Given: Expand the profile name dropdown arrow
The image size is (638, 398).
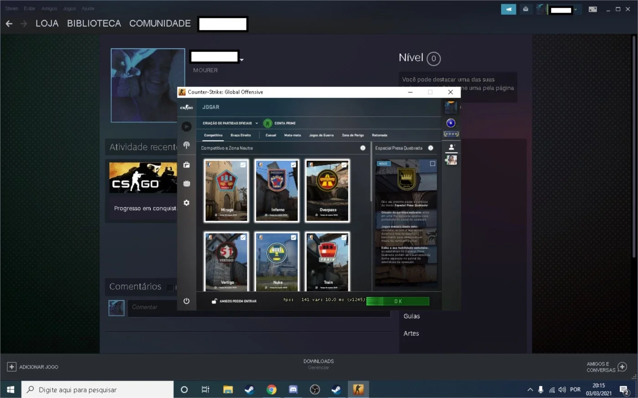Looking at the screenshot, I should pos(242,60).
